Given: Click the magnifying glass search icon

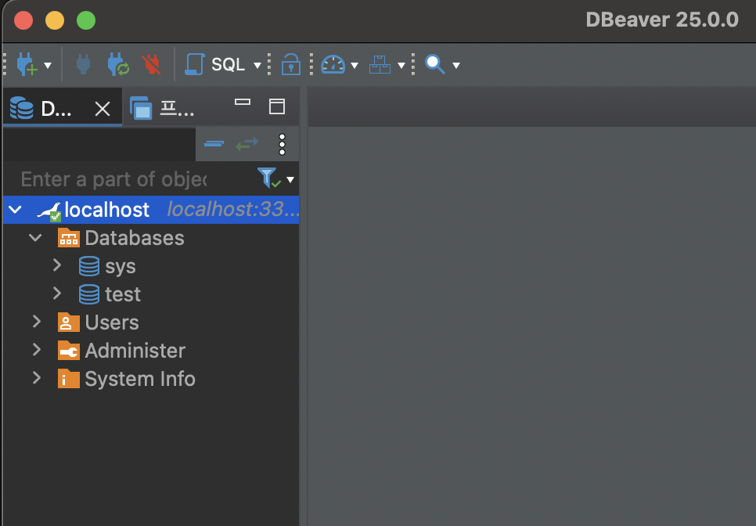Looking at the screenshot, I should pos(434,64).
